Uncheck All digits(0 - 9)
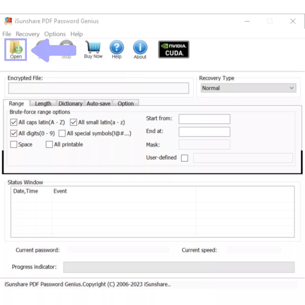This screenshot has width=305, height=305. click(x=14, y=133)
